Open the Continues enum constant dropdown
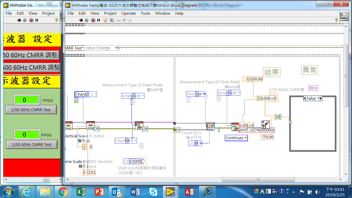 point(245,138)
